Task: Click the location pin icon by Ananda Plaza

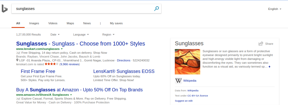Action: pyautogui.click(x=17, y=60)
